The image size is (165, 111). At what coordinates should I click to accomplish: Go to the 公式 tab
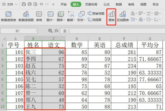(106, 4)
